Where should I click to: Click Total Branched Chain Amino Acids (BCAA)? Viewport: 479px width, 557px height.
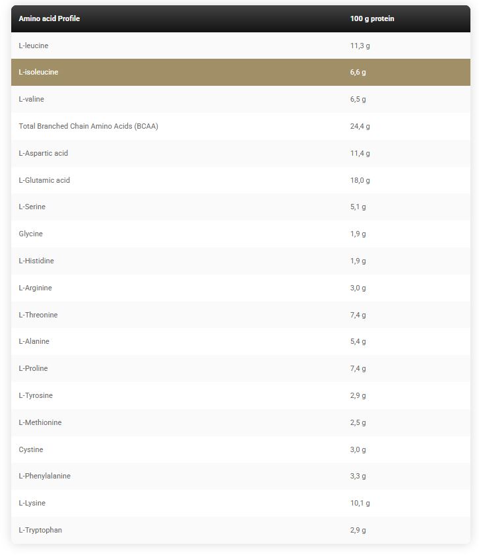[x=88, y=126]
